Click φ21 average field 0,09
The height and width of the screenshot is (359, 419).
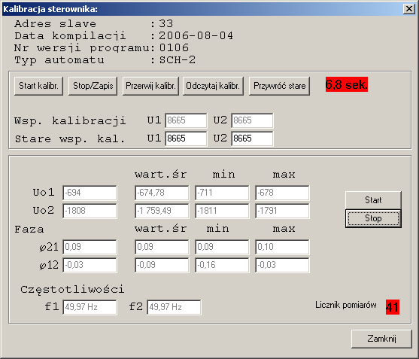tap(162, 247)
